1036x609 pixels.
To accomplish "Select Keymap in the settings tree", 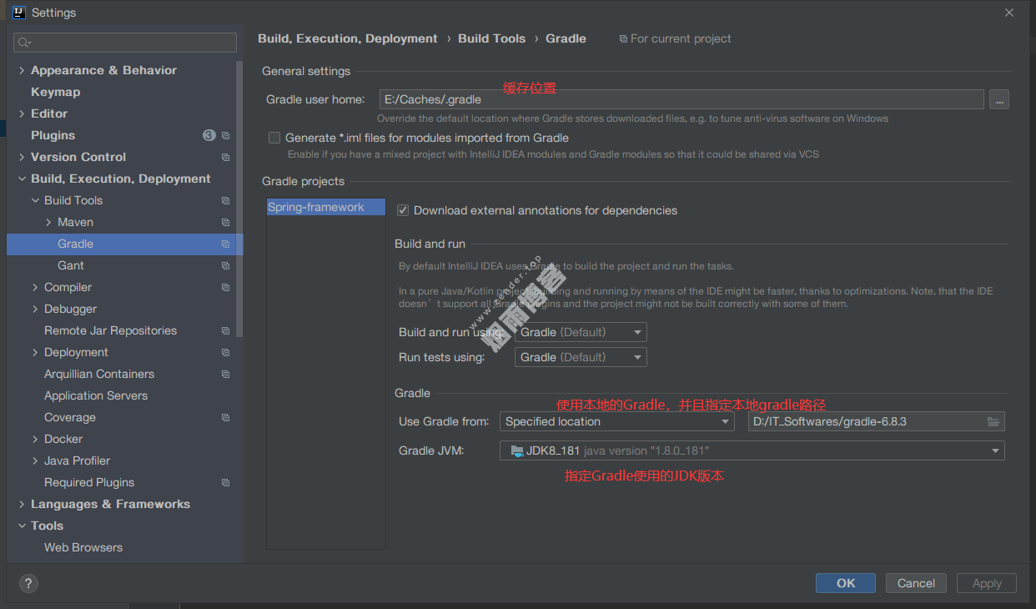I will click(55, 92).
